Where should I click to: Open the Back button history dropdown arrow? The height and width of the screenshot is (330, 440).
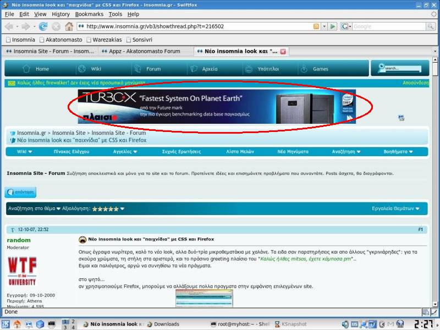17,26
